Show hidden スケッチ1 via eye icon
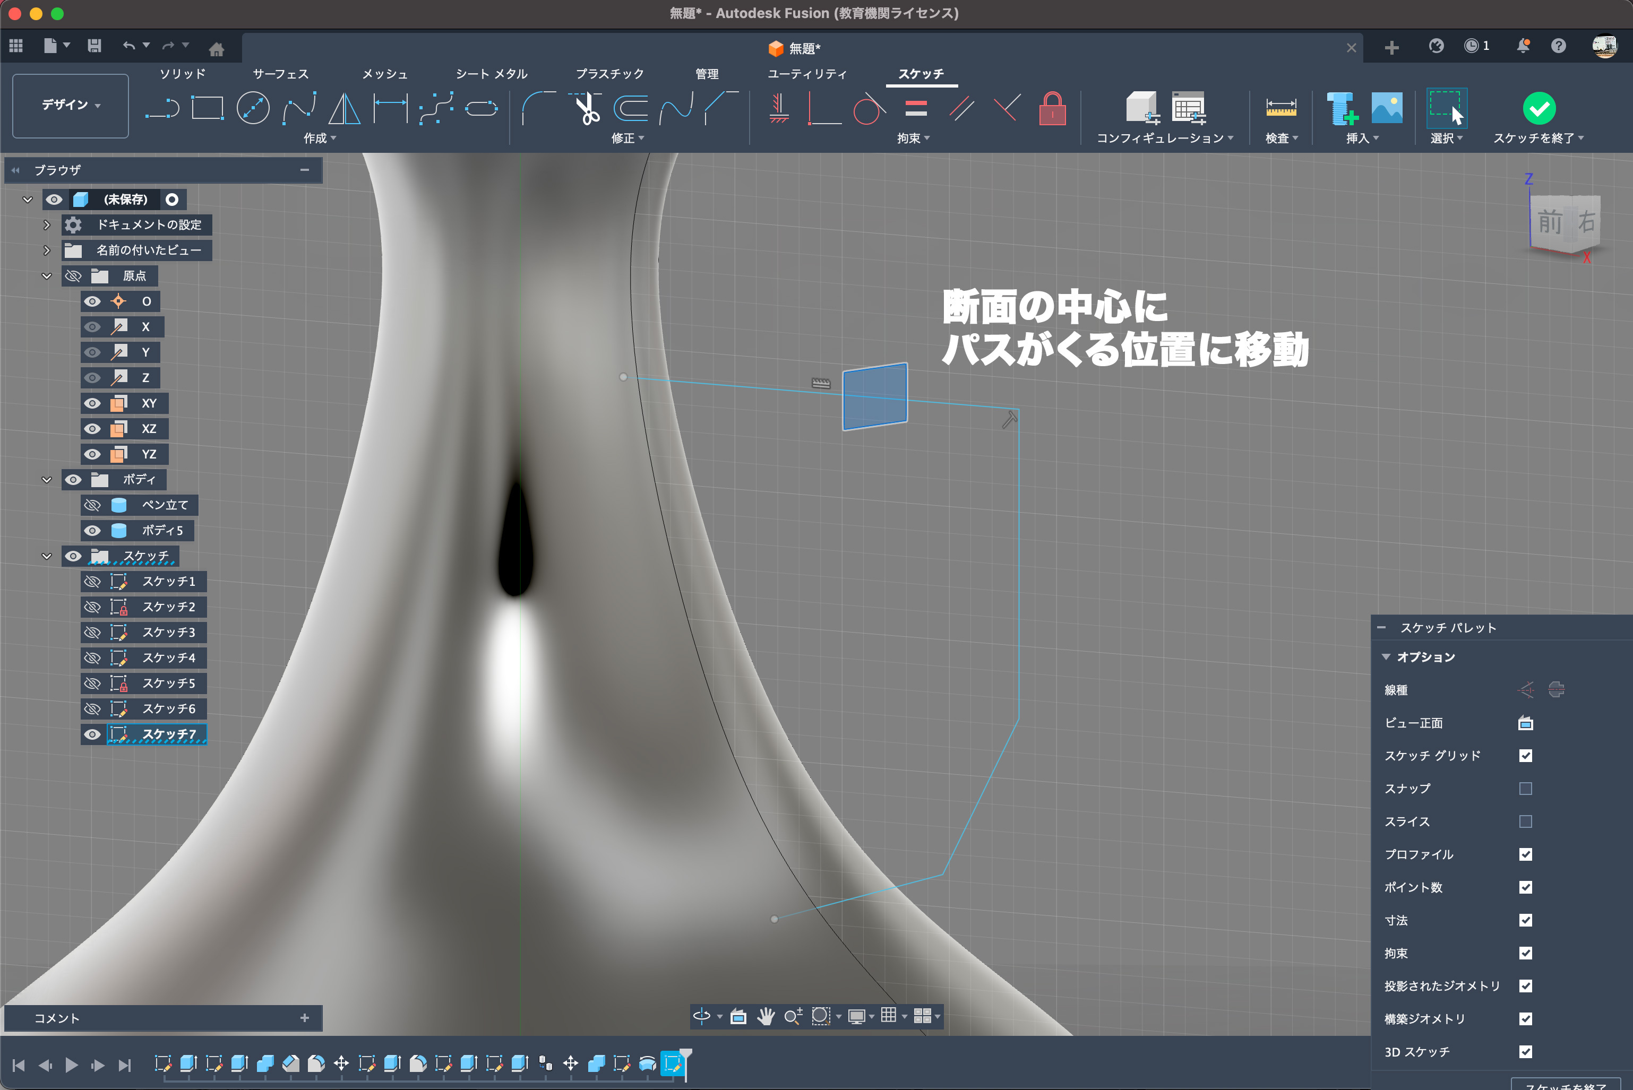This screenshot has width=1633, height=1090. click(x=92, y=581)
